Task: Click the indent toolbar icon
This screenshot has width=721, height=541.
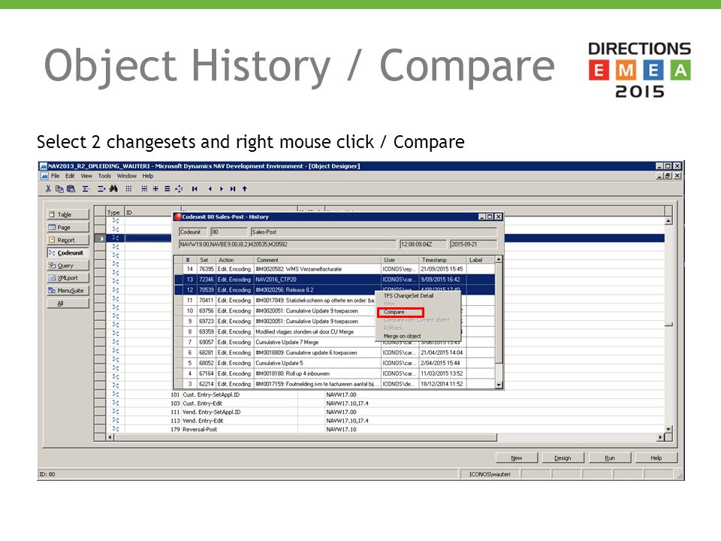Action: coord(101,189)
